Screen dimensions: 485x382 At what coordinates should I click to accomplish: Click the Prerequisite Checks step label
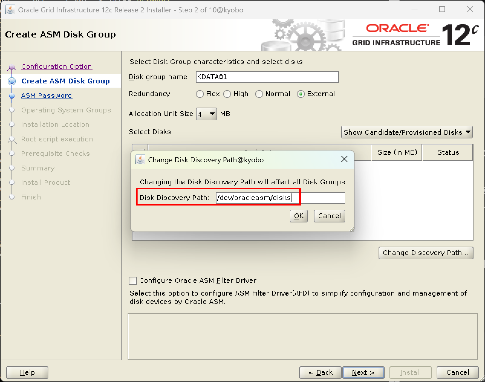click(56, 154)
